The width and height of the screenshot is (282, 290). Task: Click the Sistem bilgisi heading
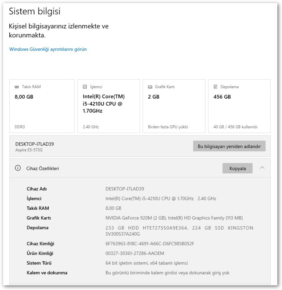[x=35, y=11]
